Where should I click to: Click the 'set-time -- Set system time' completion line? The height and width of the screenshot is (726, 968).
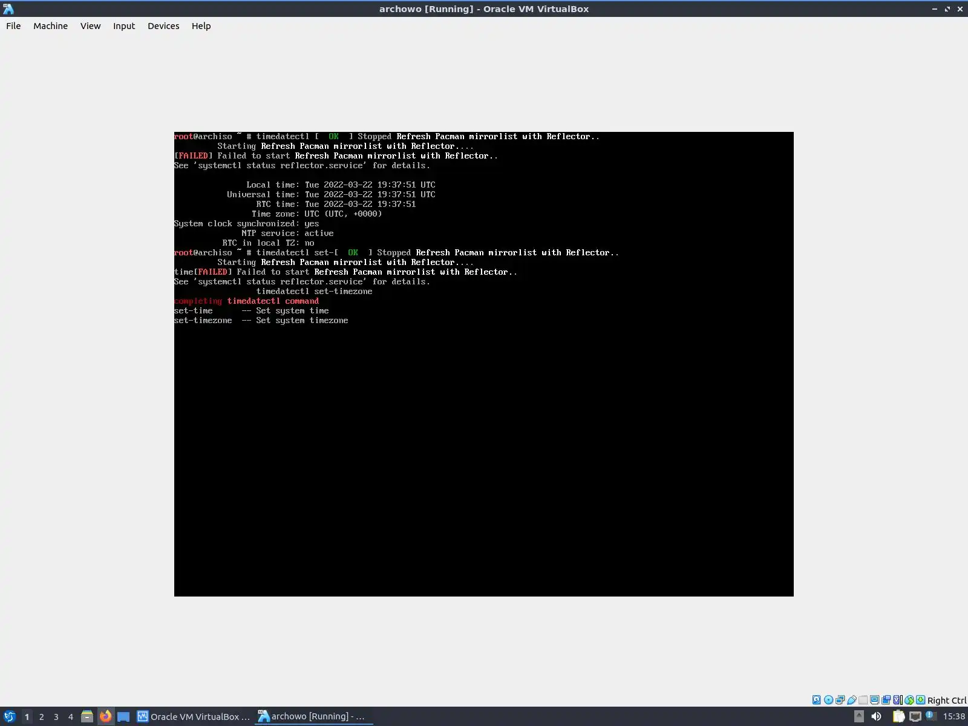[x=252, y=311]
